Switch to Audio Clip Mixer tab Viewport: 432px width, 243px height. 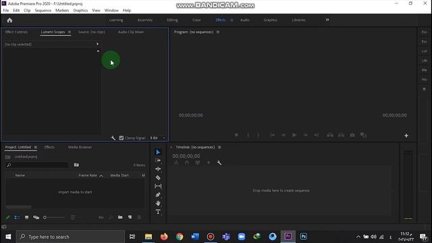click(131, 32)
